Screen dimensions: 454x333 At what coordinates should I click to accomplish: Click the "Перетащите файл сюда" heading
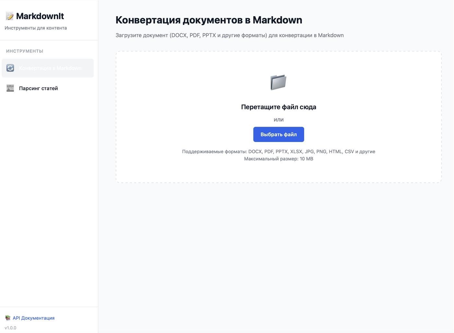coord(279,107)
